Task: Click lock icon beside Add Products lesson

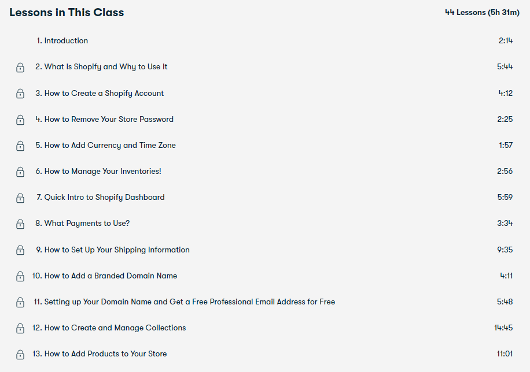Action: (x=20, y=354)
